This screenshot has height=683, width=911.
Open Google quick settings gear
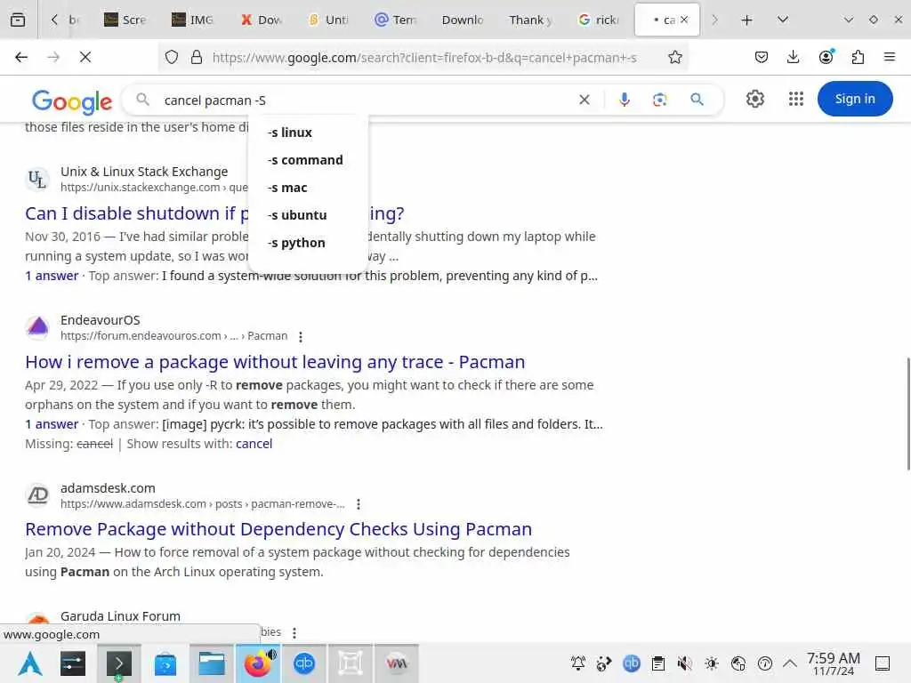pyautogui.click(x=754, y=100)
